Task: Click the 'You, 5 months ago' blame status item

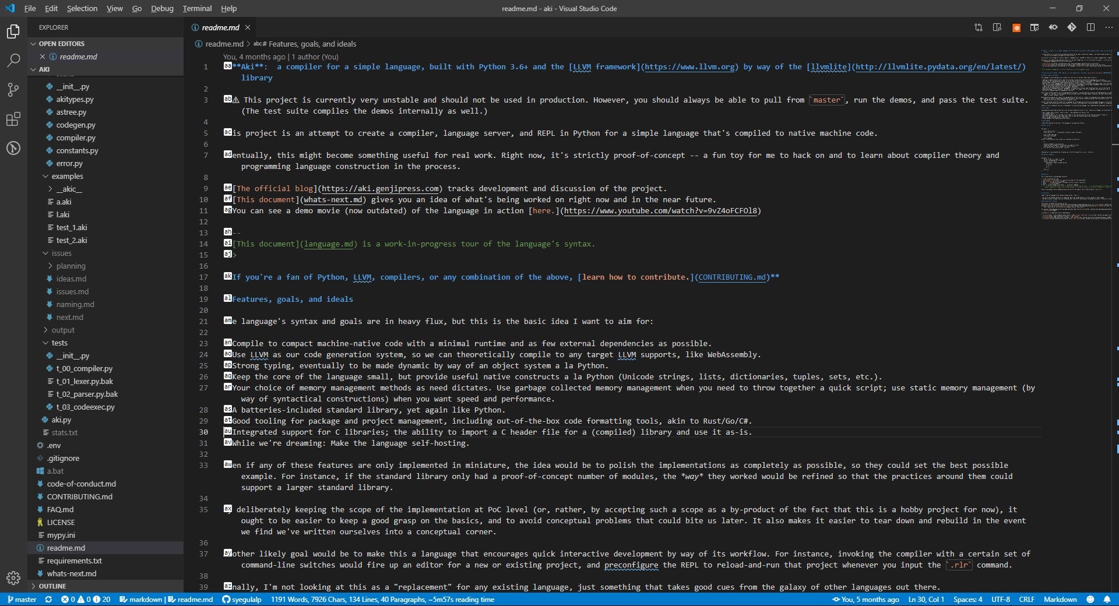Action: (x=865, y=600)
